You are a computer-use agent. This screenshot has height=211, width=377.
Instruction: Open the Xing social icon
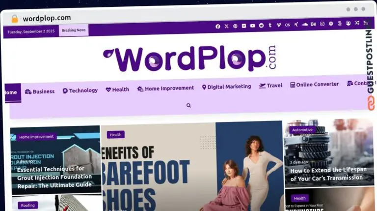pyautogui.click(x=296, y=25)
